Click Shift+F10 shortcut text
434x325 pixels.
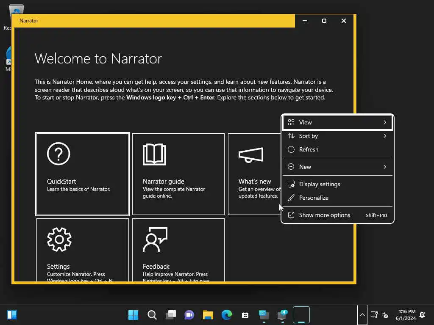point(376,215)
